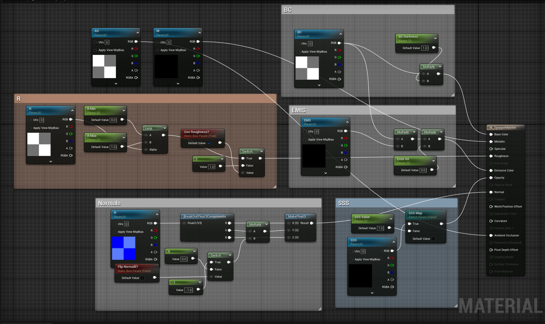Image resolution: width=545 pixels, height=324 pixels.
Task: Click the Base Color input pin
Action: pos(491,134)
